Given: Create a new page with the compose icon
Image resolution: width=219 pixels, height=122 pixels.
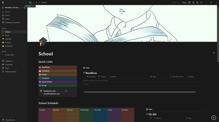Looking at the screenshot, I should [25, 8].
